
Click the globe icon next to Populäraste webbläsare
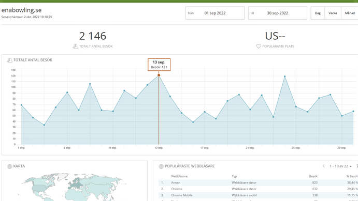tap(161, 166)
